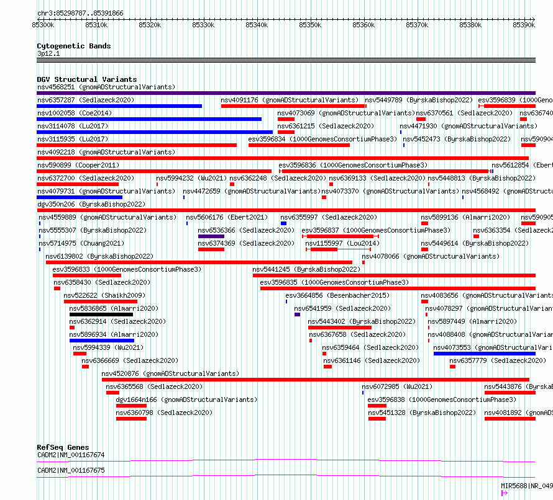The image size is (553, 500).
Task: Click the nsv5441245 ByrskaBishop2022 label
Action: coord(306,269)
